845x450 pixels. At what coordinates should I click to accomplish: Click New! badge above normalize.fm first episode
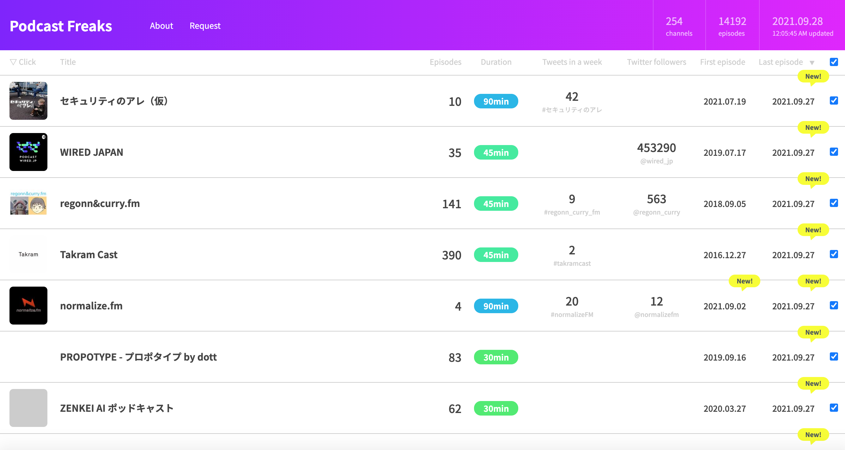[x=744, y=282]
